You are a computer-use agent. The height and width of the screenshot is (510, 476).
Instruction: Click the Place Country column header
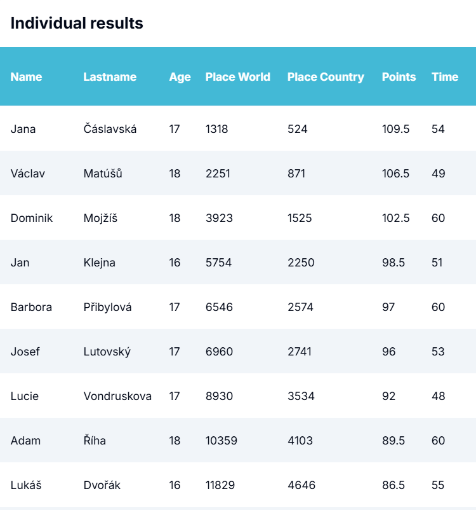[x=326, y=77]
